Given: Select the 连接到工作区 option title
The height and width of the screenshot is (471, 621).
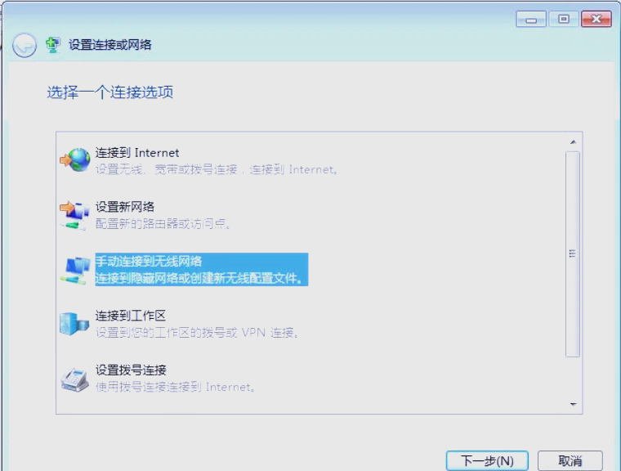Looking at the screenshot, I should click(130, 316).
